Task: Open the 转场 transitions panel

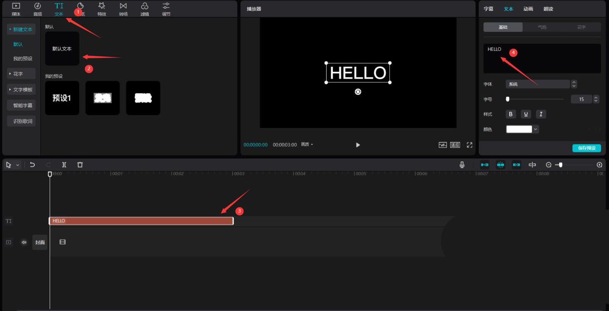Action: click(x=123, y=9)
